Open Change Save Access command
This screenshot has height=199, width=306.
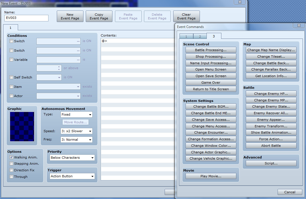coord(211,120)
